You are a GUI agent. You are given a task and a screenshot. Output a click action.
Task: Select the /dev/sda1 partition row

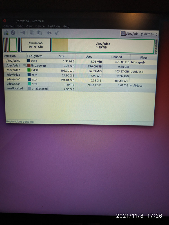click(x=80, y=66)
